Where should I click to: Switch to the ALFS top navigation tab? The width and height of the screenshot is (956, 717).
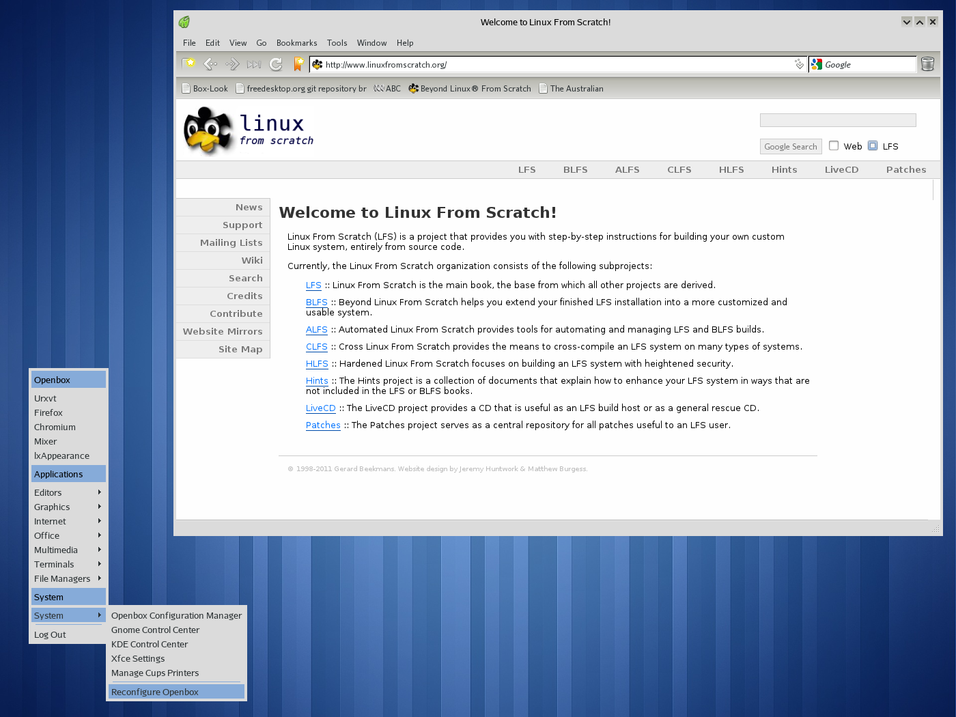pyautogui.click(x=628, y=170)
